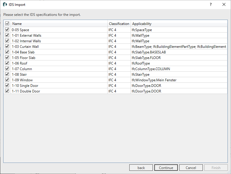The height and width of the screenshot is (174, 231).
Task: Uncheck the 1-10 Single Door checkbox
Action: tap(7, 85)
